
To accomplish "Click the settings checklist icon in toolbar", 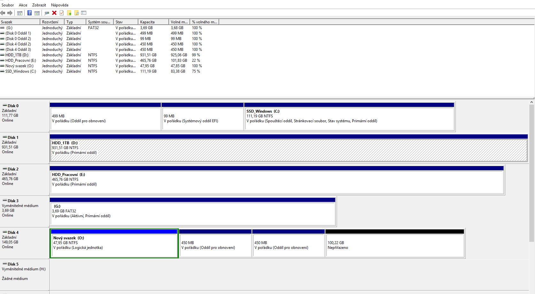I will click(84, 13).
